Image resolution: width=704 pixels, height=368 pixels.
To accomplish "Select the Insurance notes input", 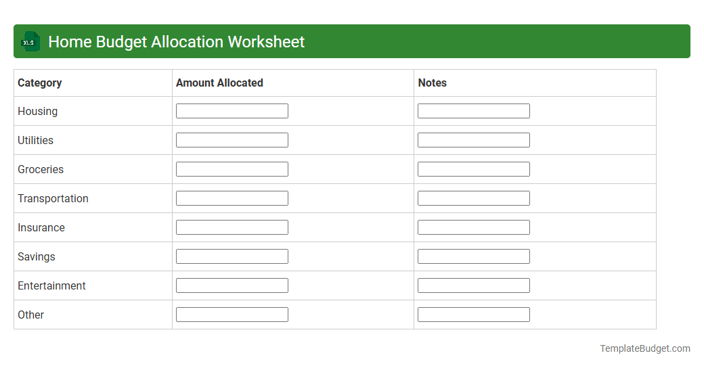I will (474, 227).
